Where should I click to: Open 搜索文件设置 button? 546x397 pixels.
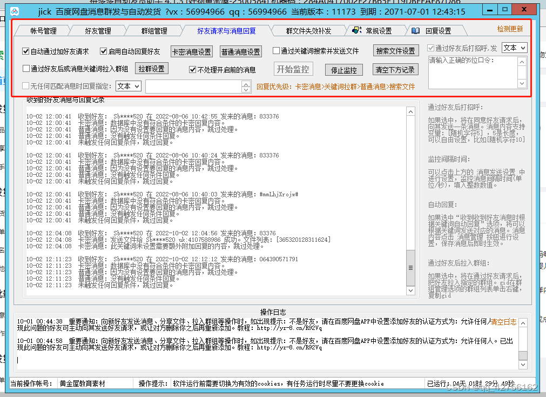click(395, 51)
